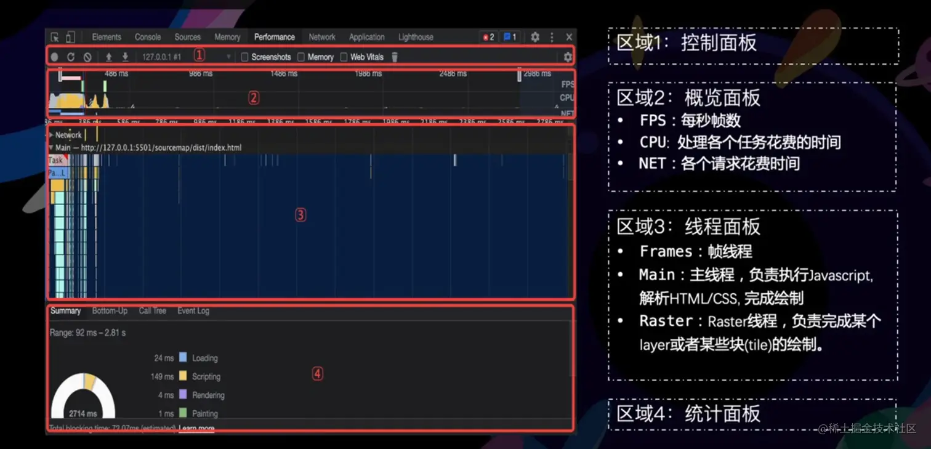Clear the recording with the clear icon
The image size is (931, 449).
pyautogui.click(x=87, y=57)
